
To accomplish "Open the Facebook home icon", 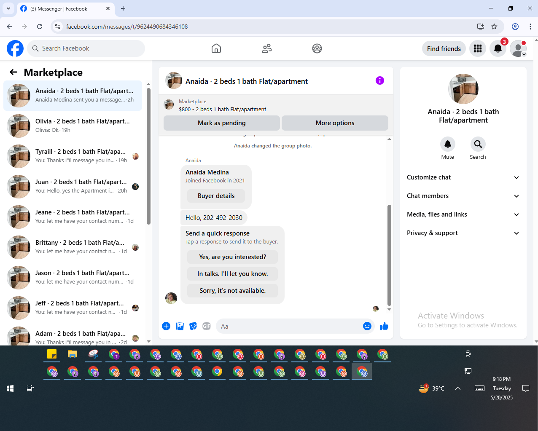I will coord(216,48).
